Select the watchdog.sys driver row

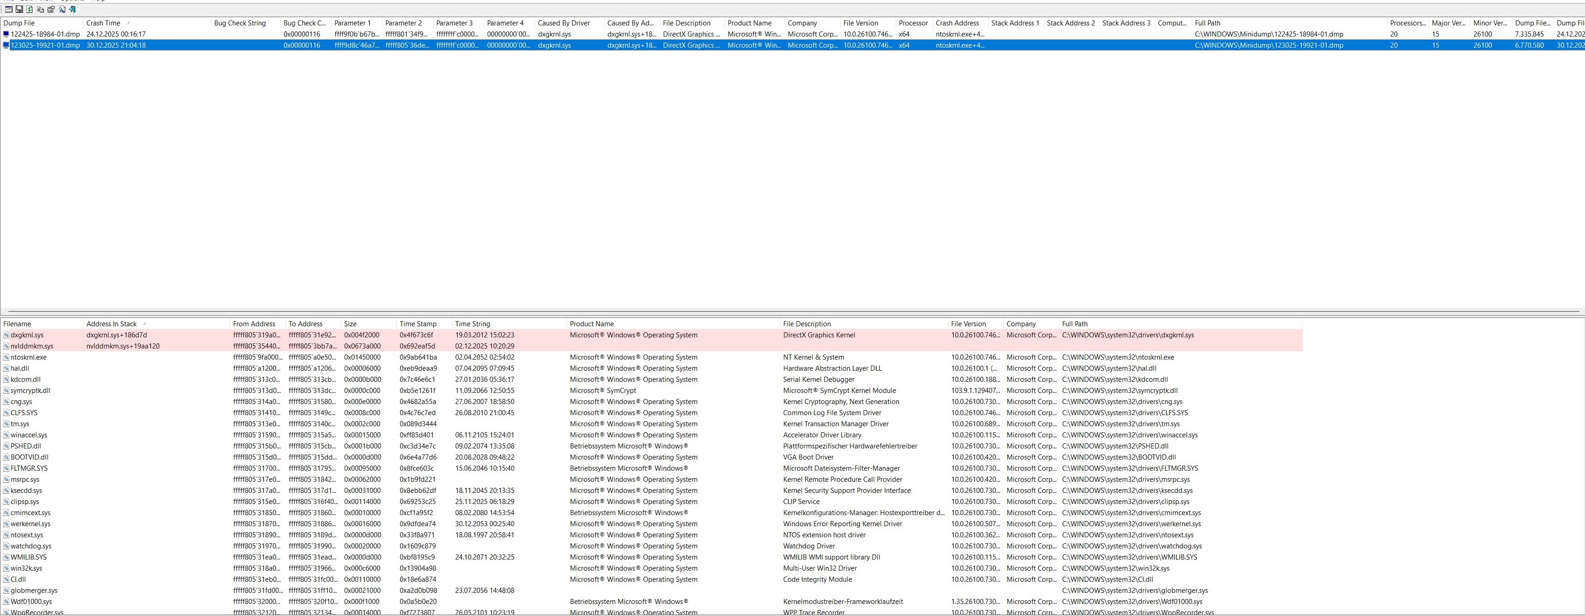(31, 547)
